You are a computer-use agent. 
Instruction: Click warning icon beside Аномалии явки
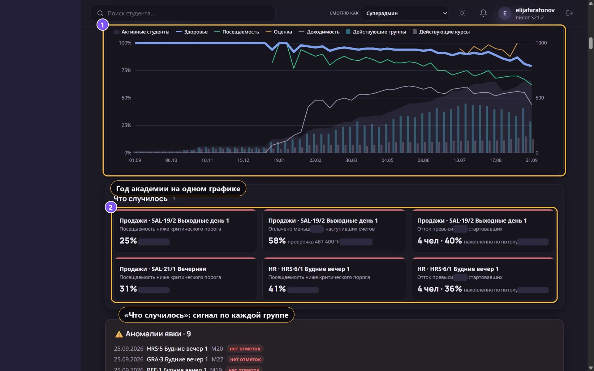point(119,334)
